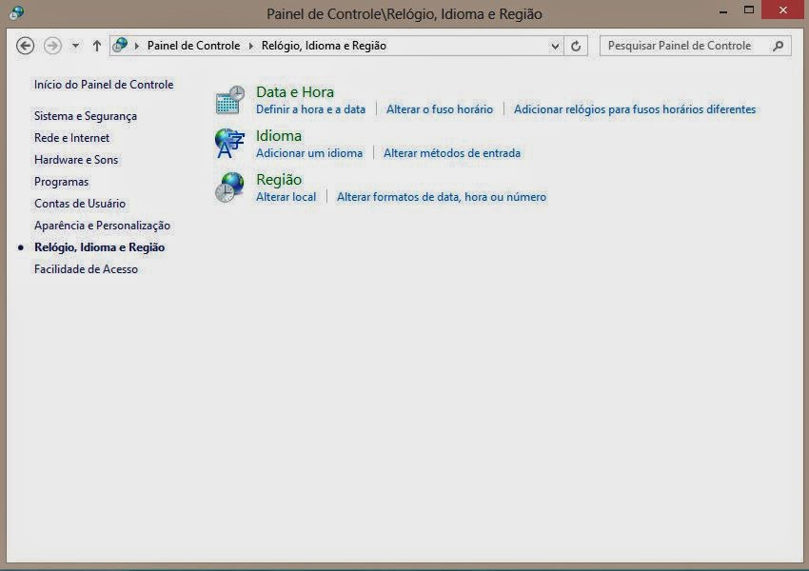Open Programas category
Viewport: 809px width, 571px height.
click(62, 182)
